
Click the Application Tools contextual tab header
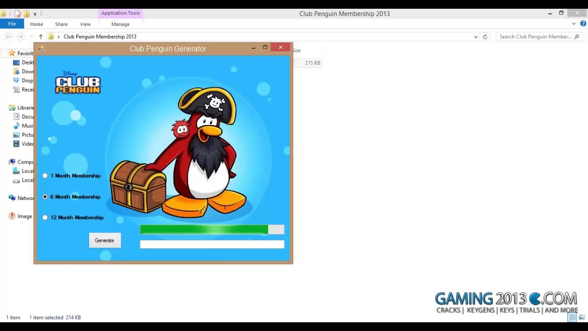point(121,13)
